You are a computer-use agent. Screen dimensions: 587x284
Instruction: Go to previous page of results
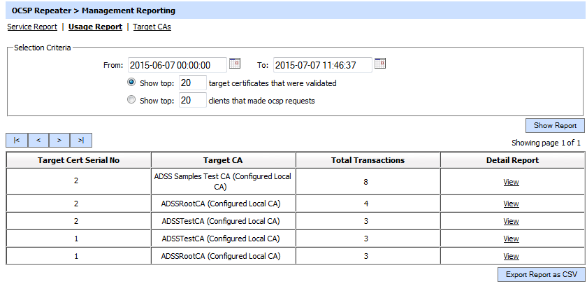coord(38,141)
